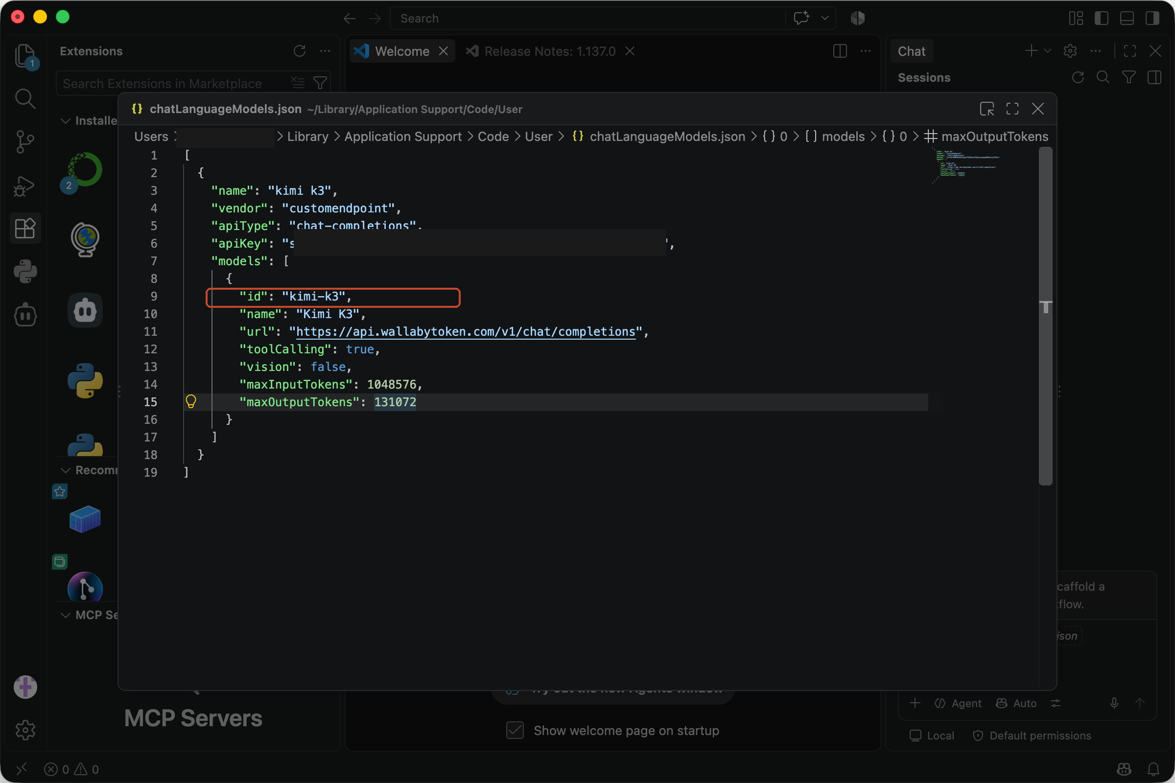Switch to the Welcome tab
This screenshot has height=783, width=1175.
pos(401,51)
